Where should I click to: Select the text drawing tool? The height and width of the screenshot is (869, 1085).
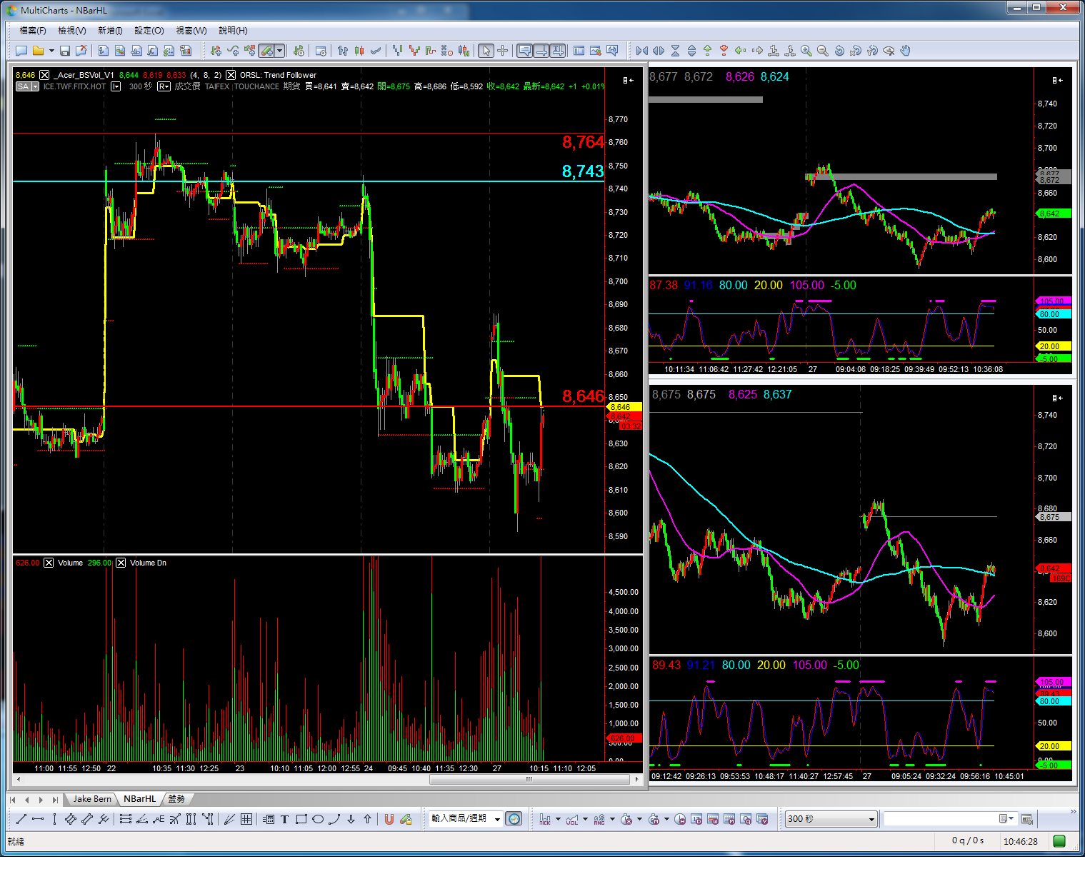click(x=284, y=819)
